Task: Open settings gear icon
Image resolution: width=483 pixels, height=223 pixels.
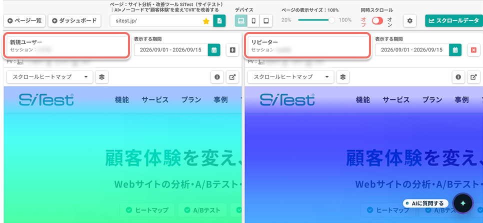Action: coord(409,20)
